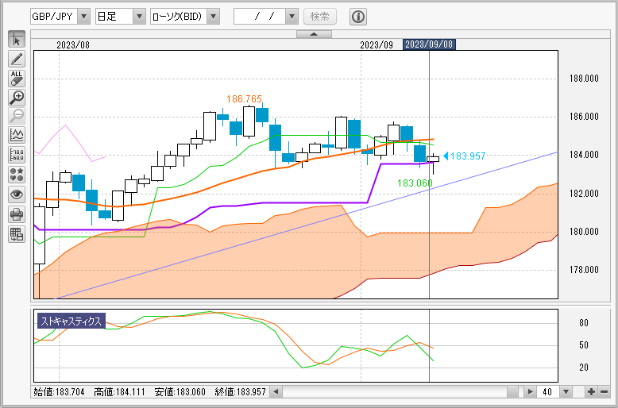The image size is (618, 408).
Task: Open the symbols and marks palette
Action: 17,175
